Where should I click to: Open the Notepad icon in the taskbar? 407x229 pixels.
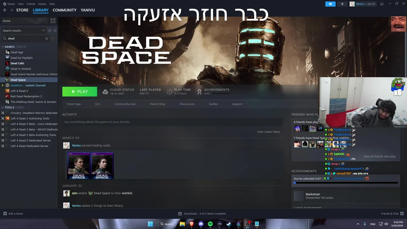click(257, 224)
